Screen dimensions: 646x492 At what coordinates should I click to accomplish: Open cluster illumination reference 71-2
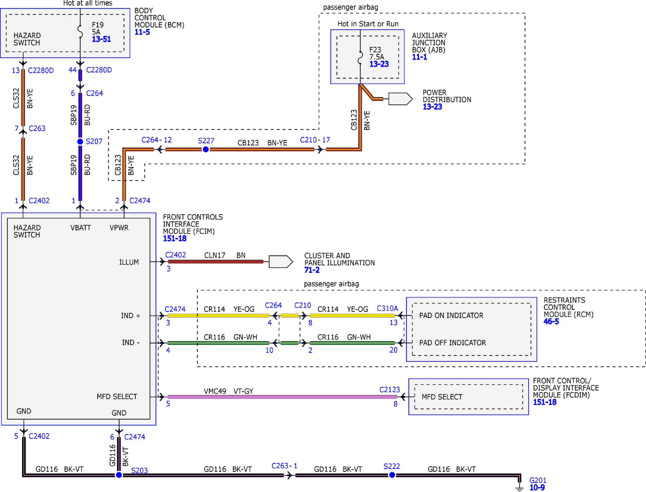312,270
